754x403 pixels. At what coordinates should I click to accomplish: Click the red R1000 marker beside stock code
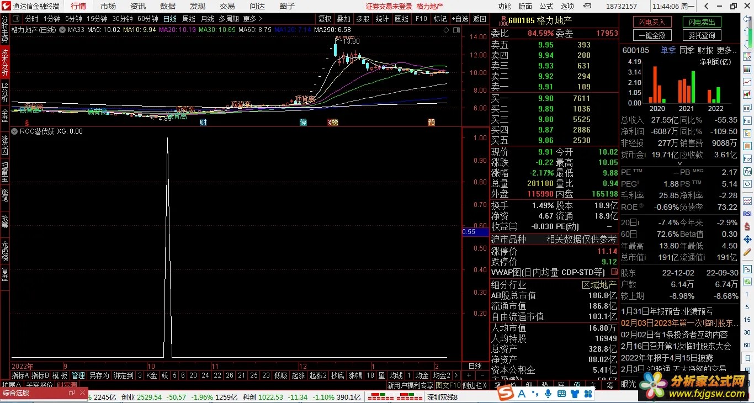coord(503,21)
